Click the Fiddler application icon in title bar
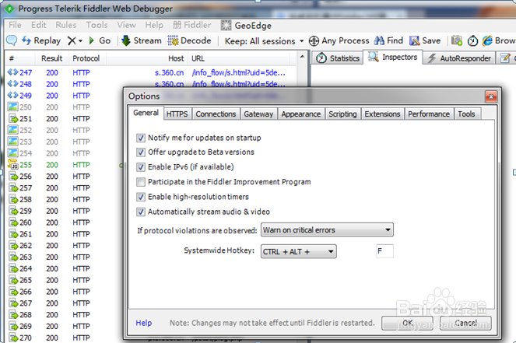This screenshot has width=516, height=343. pos(9,9)
